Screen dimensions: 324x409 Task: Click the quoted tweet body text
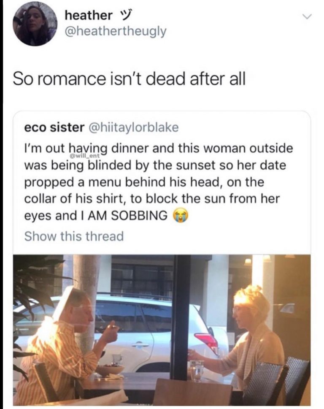tap(159, 182)
